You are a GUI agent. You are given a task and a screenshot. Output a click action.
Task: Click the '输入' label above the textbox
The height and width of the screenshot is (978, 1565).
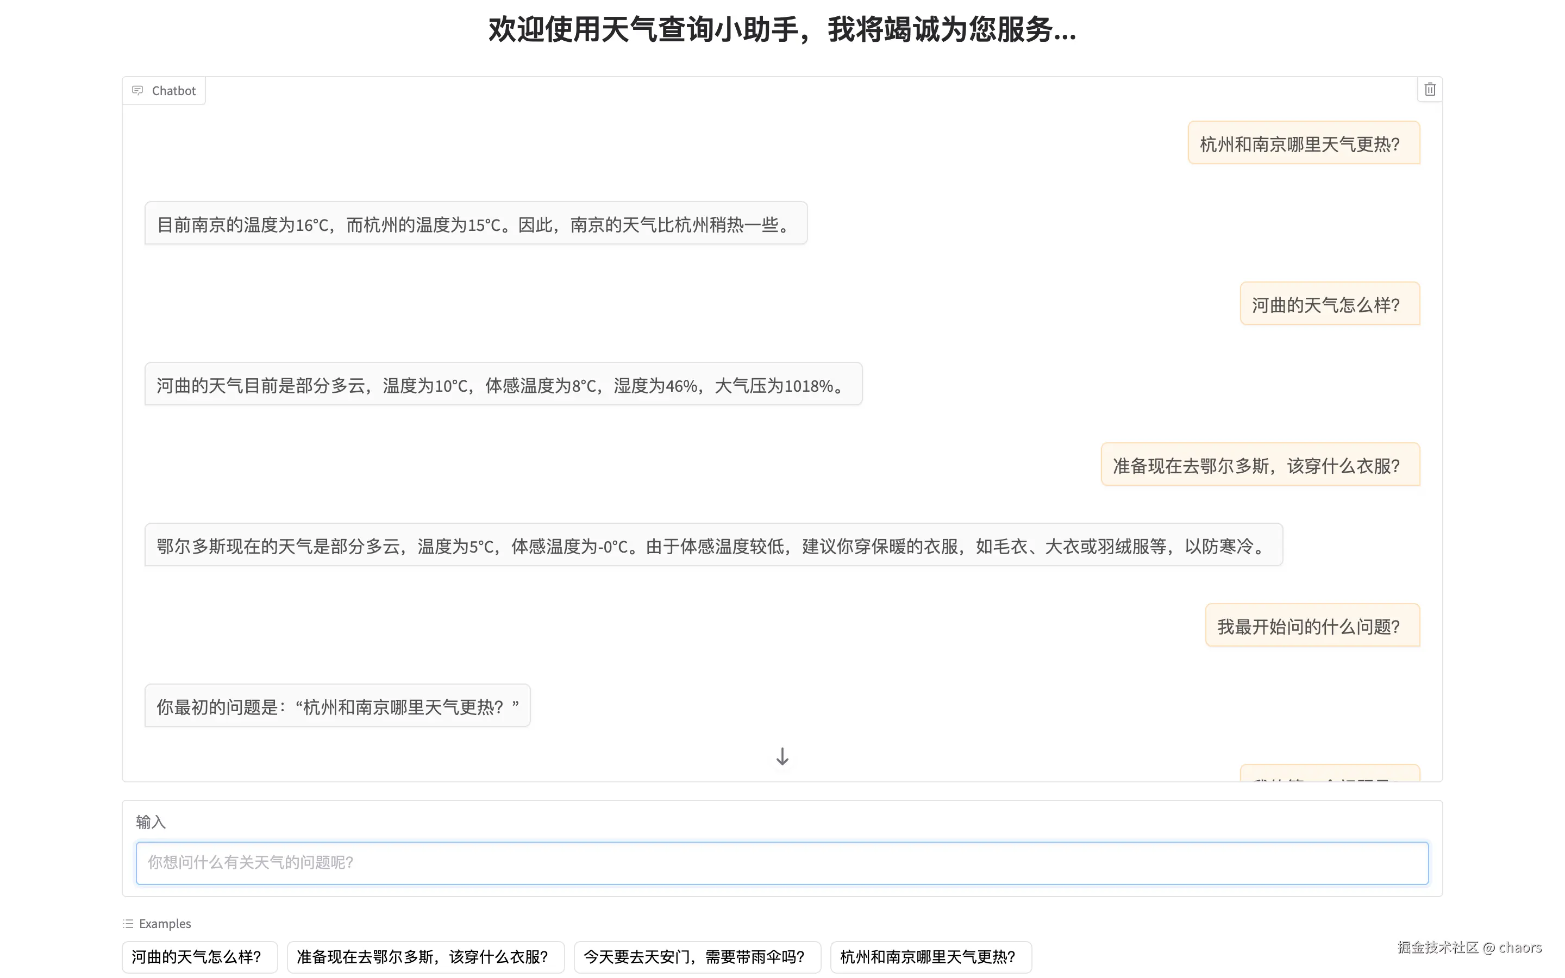click(151, 822)
